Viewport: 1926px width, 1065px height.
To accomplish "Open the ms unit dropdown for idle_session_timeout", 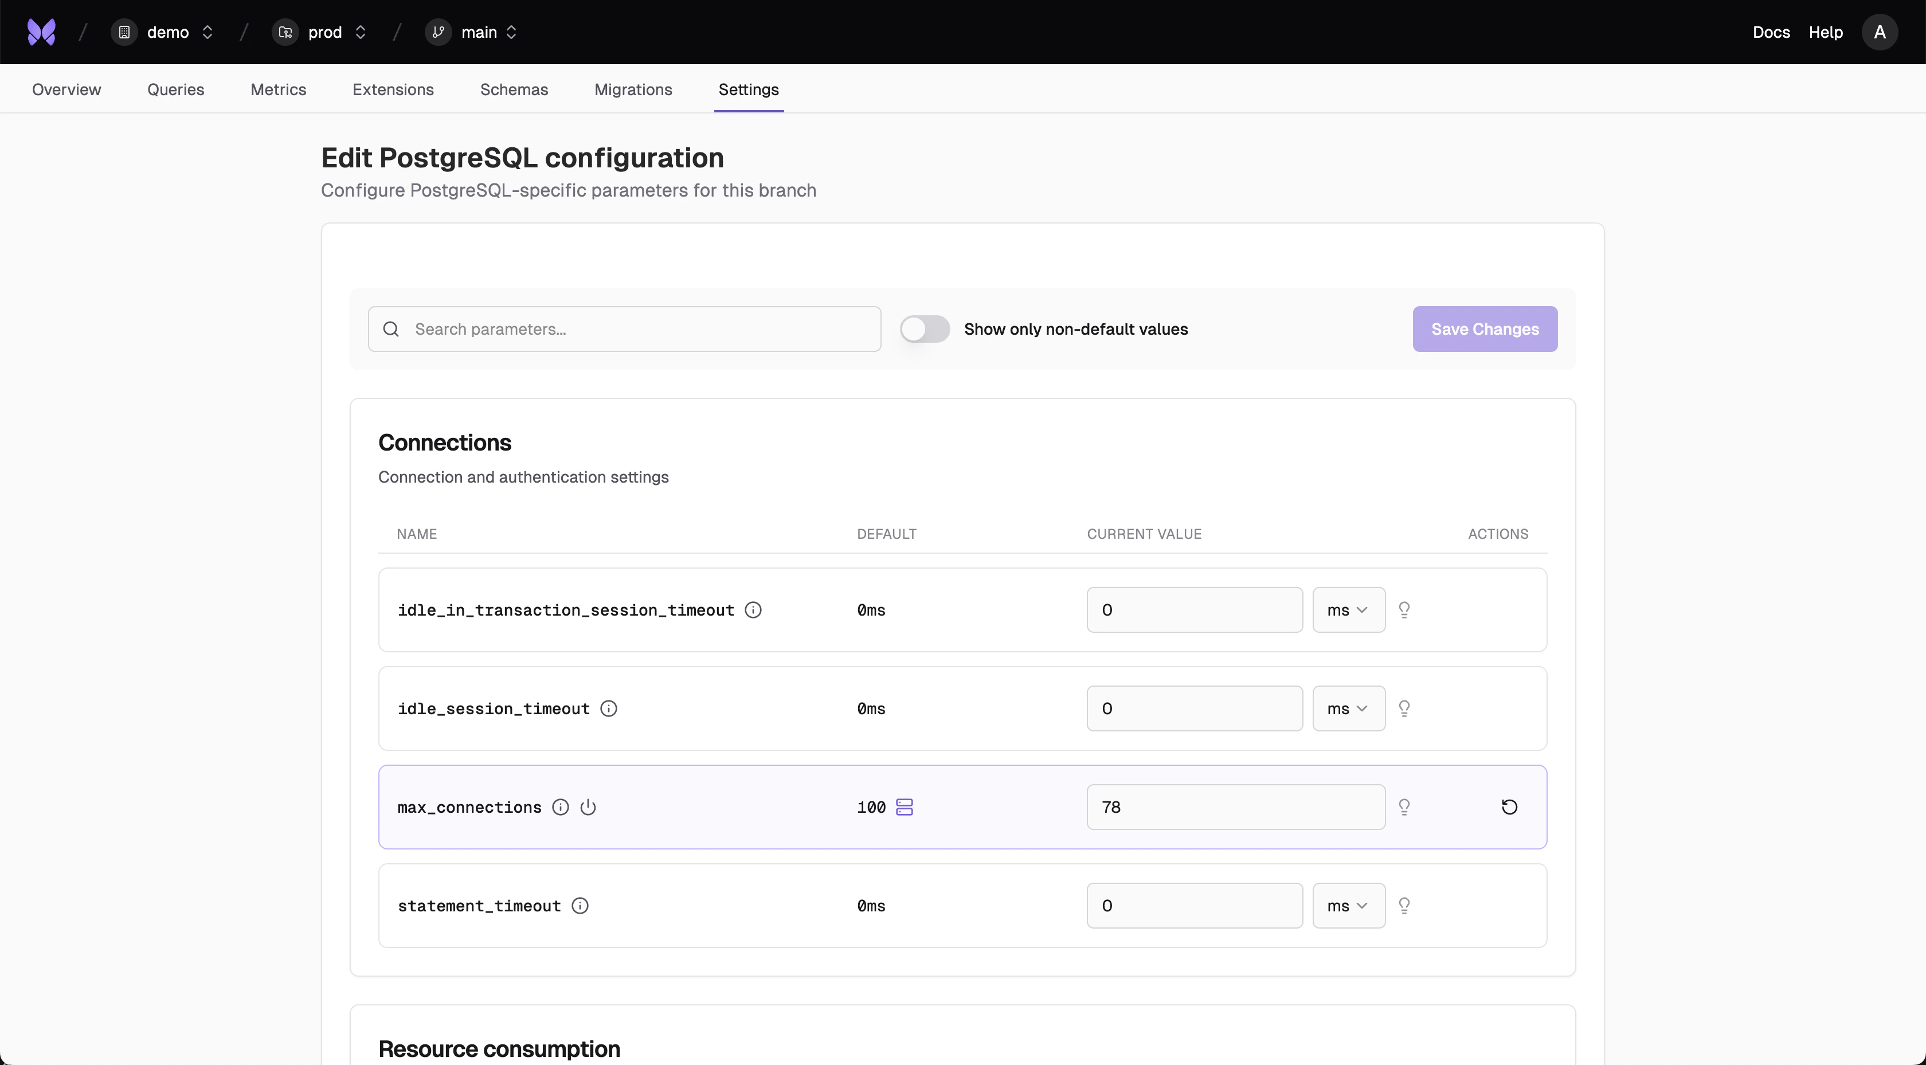I will tap(1347, 708).
